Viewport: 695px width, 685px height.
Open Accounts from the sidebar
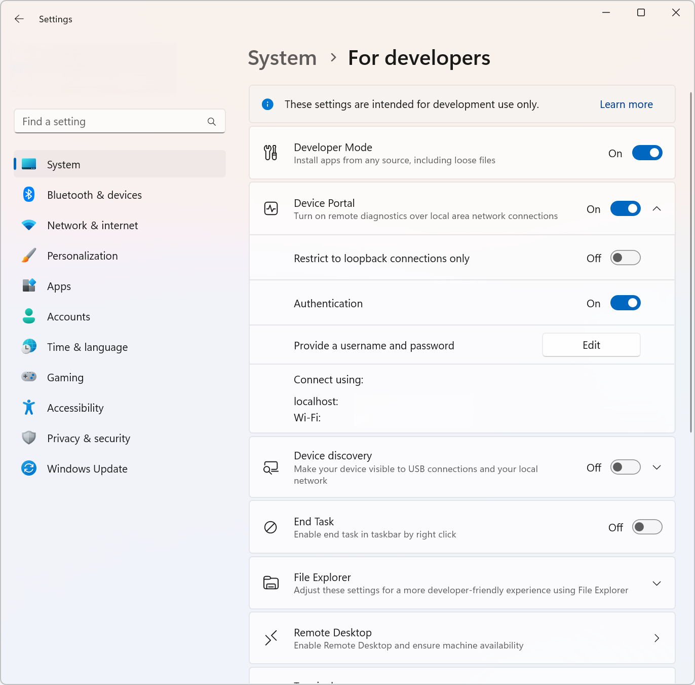(x=68, y=316)
